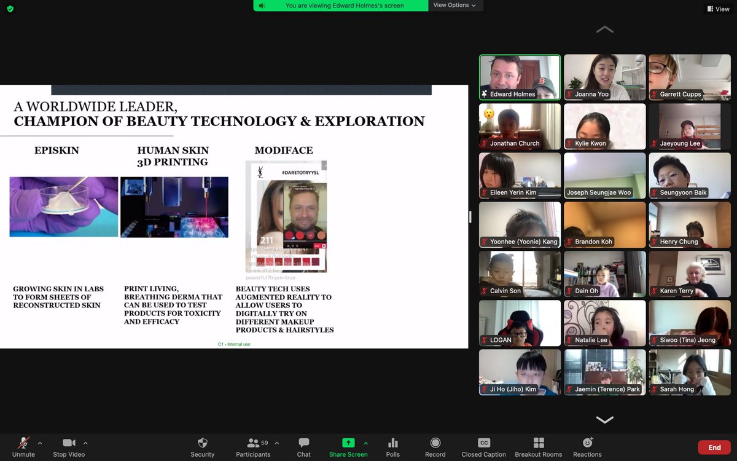Select Yoonhee (Yoonie) Kang's video tile
Image resolution: width=737 pixels, height=461 pixels.
pos(520,225)
